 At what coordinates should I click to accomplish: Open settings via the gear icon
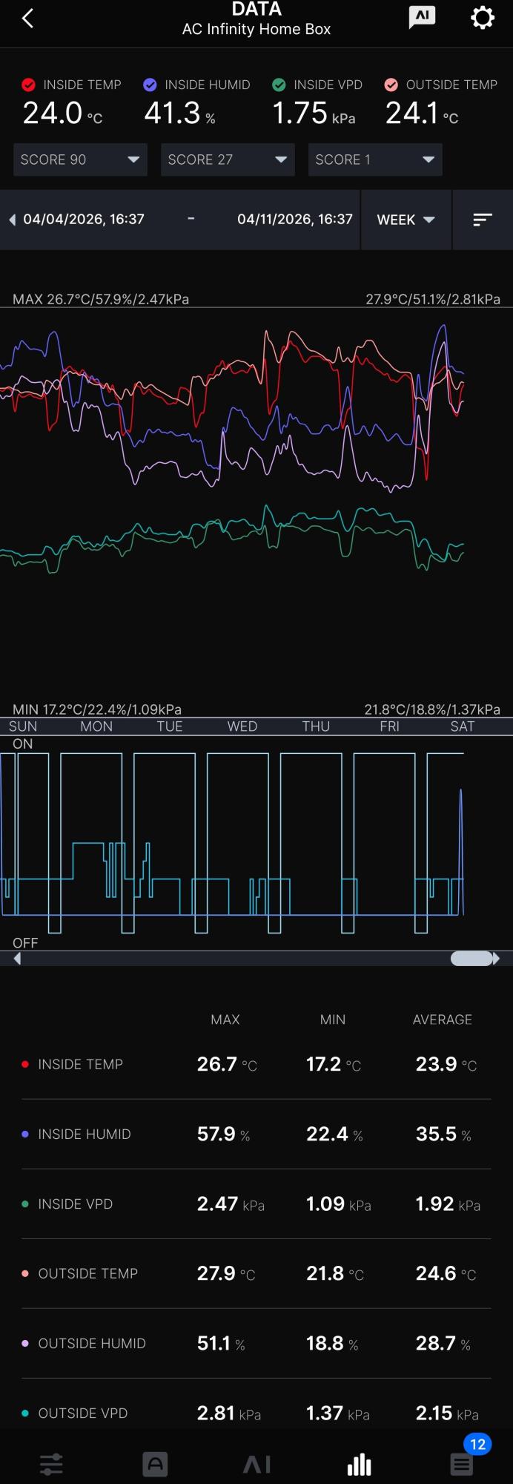coord(483,18)
